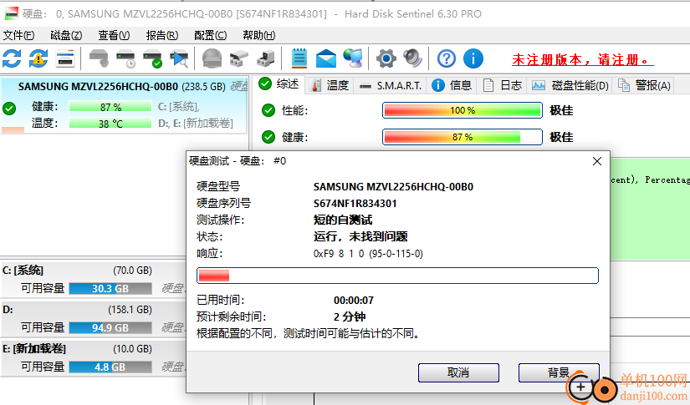Click the 2 分钟 remaining time value
This screenshot has height=405, width=690.
point(350,316)
